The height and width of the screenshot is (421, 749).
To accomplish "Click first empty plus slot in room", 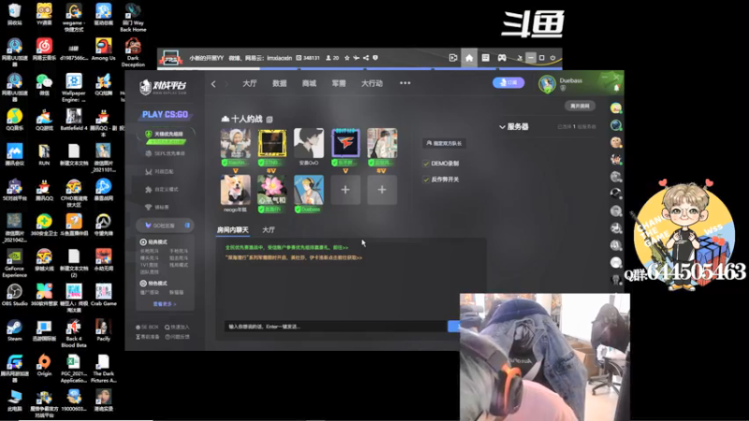I will pos(345,190).
